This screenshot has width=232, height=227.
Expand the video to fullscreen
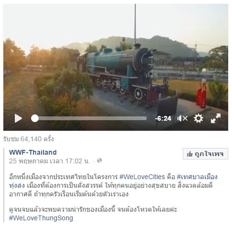(216, 118)
